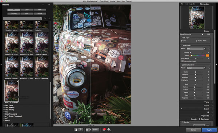Open the Color Saturation Preset dropdown
This screenshot has height=133, width=218.
[x=196, y=68]
